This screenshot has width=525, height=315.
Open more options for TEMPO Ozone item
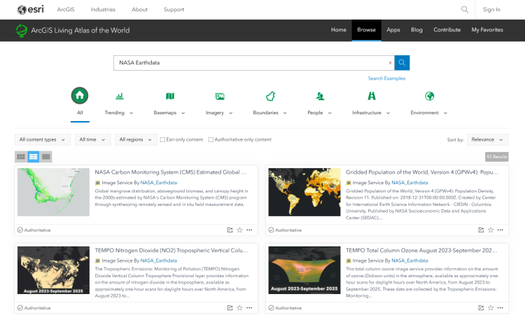(500, 307)
